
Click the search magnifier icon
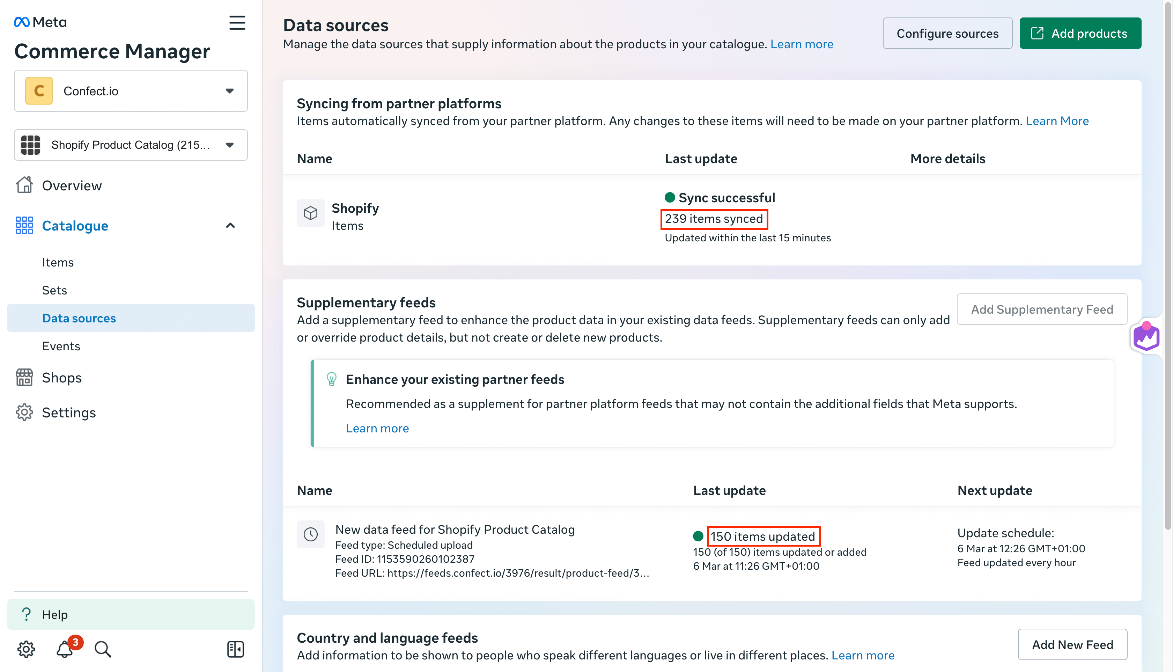[x=103, y=649]
